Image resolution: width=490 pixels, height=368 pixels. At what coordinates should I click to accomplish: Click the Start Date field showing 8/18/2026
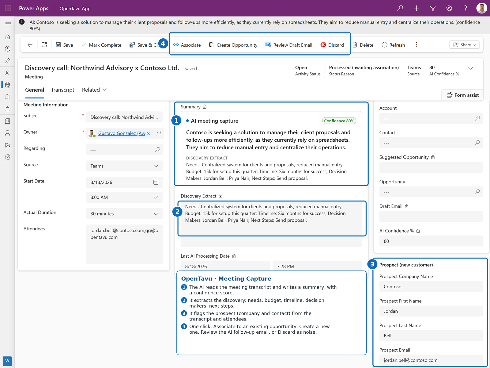coord(124,182)
